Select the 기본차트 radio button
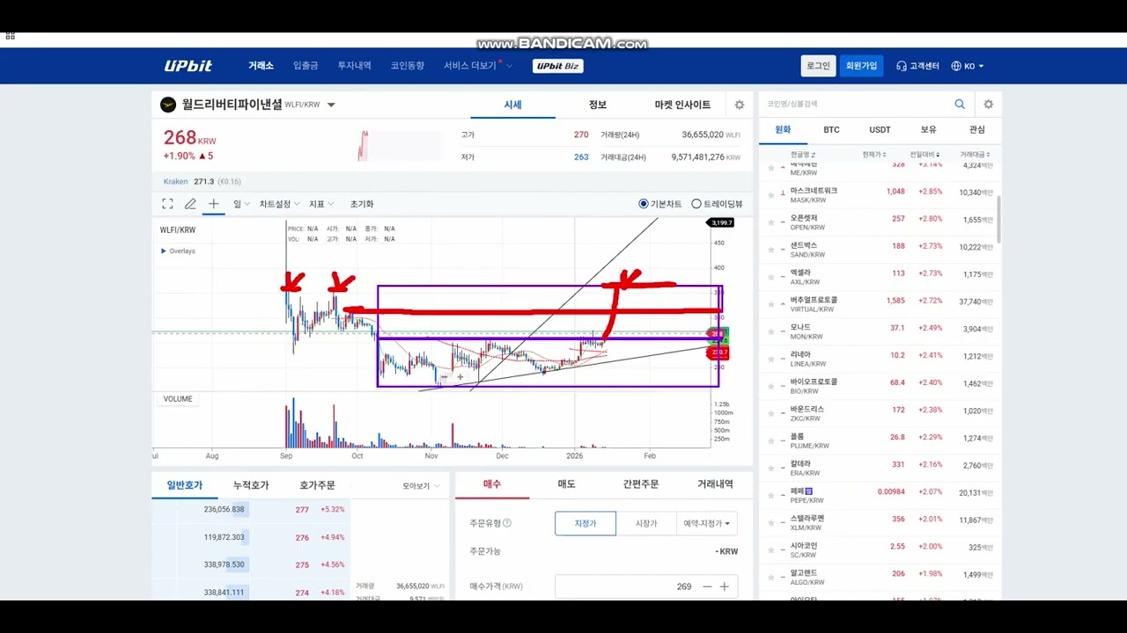1127x633 pixels. (644, 204)
